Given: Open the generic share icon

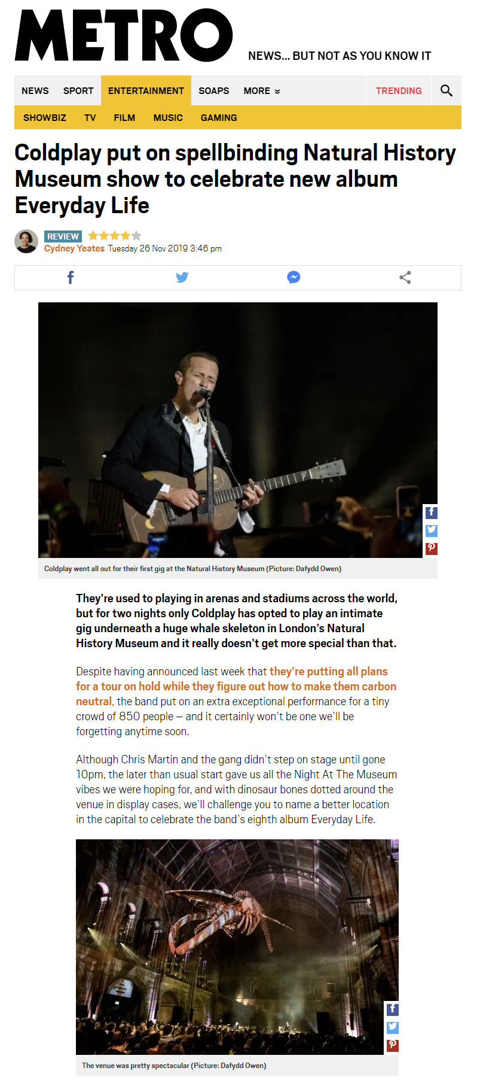Looking at the screenshot, I should point(405,277).
